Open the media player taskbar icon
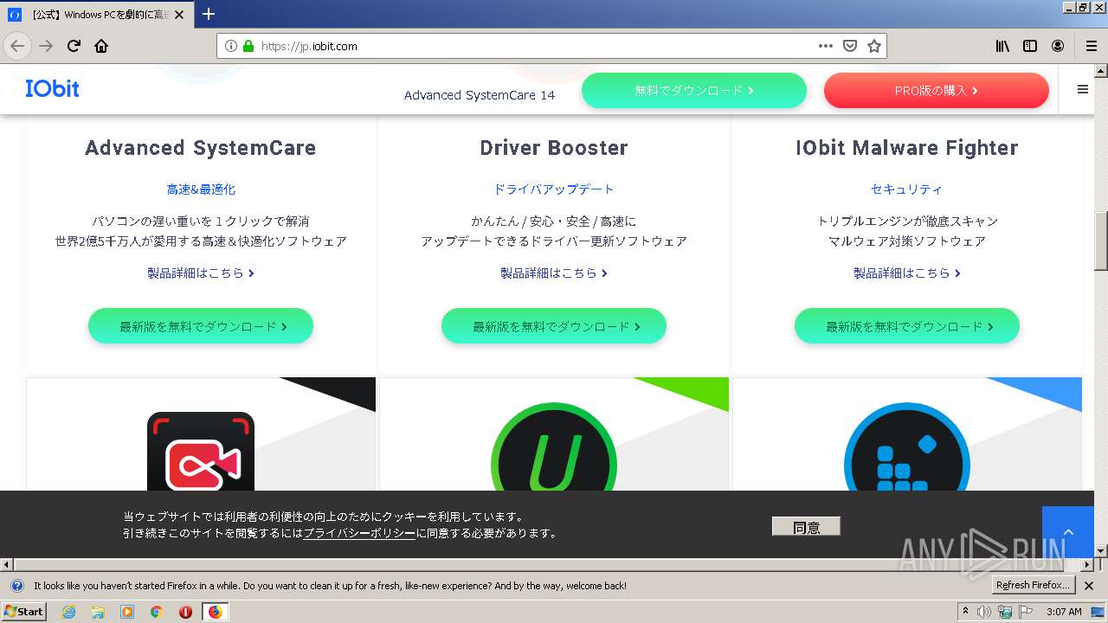The width and height of the screenshot is (1108, 623). tap(127, 612)
